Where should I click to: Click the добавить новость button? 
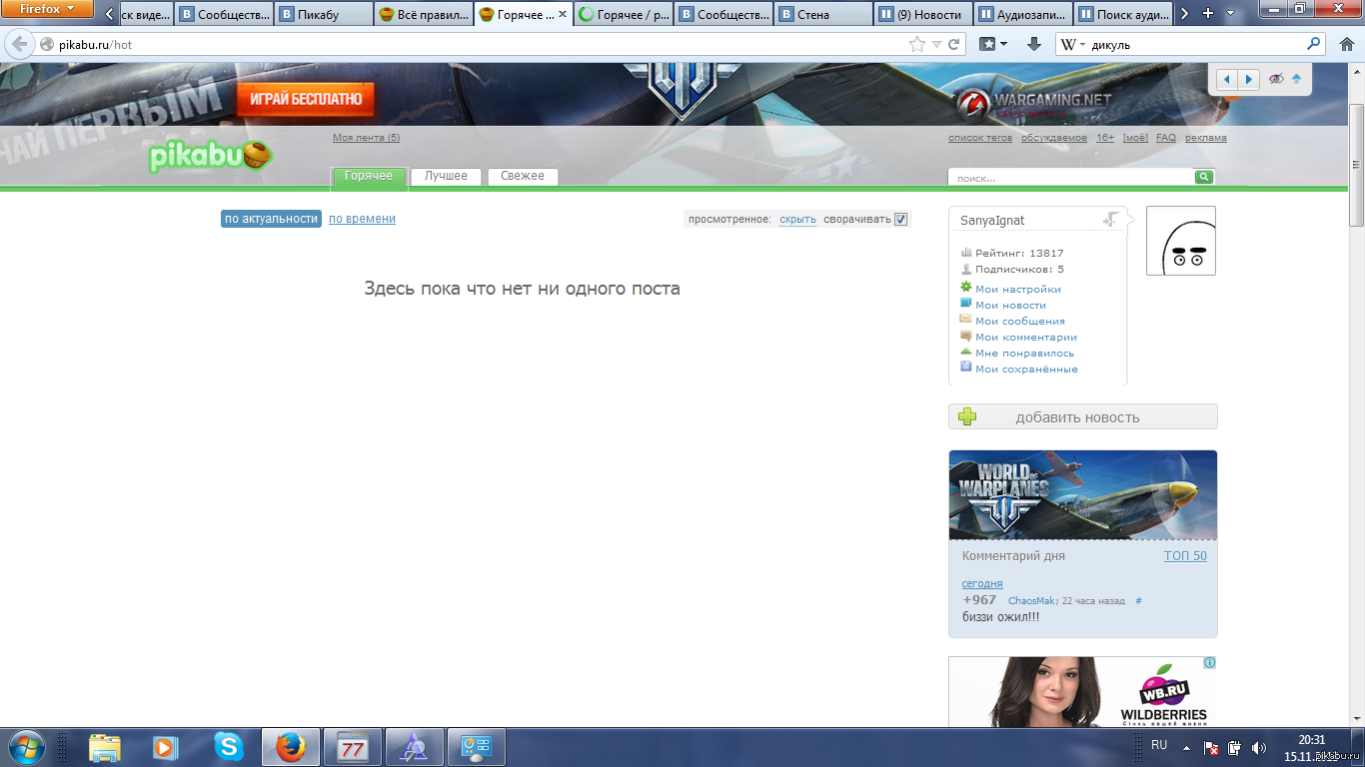pyautogui.click(x=1082, y=417)
